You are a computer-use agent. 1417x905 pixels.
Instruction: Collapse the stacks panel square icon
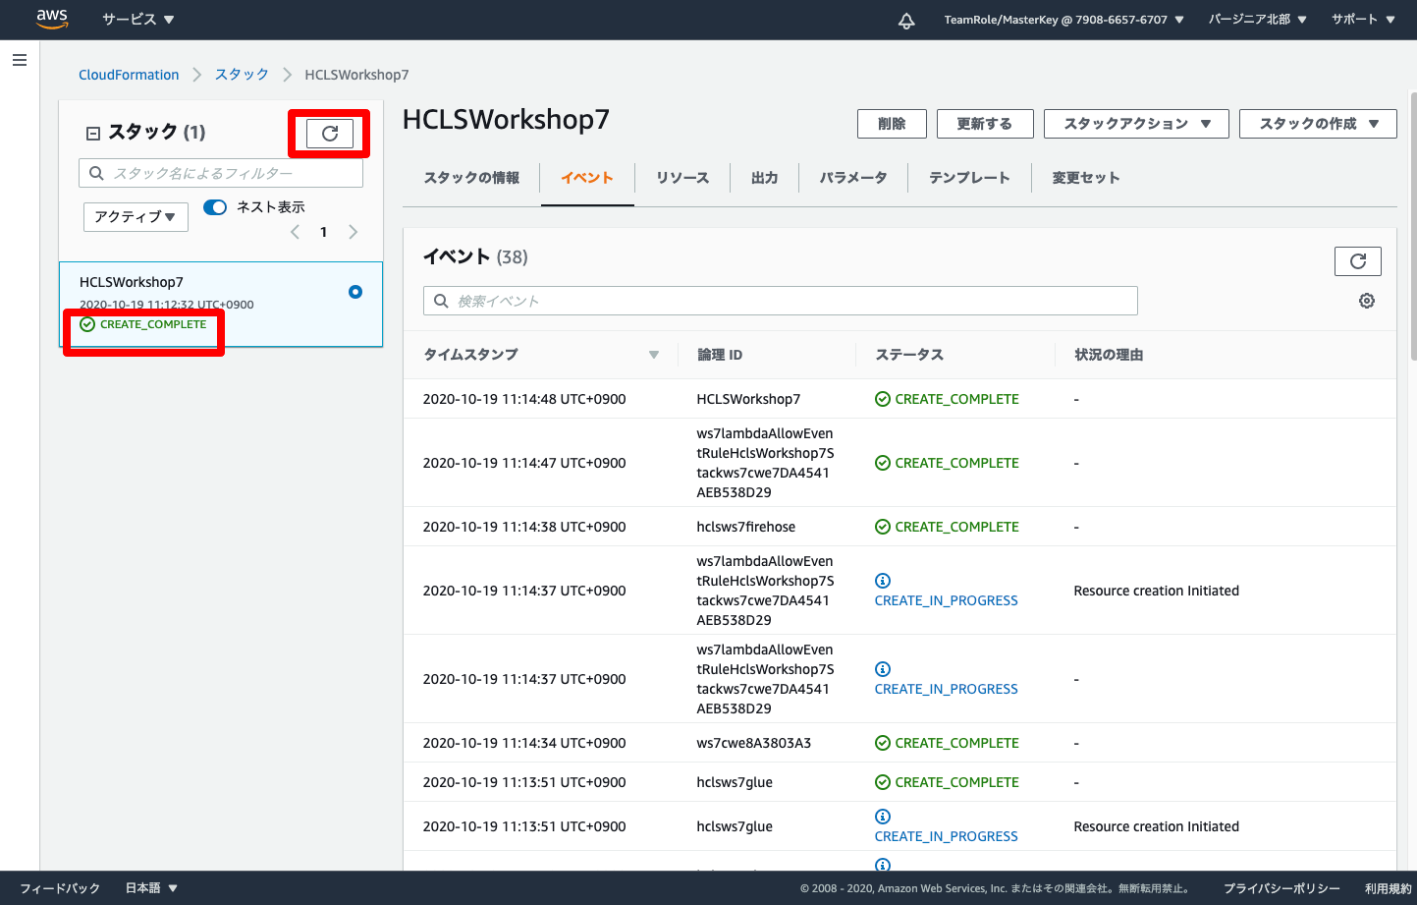coord(93,133)
